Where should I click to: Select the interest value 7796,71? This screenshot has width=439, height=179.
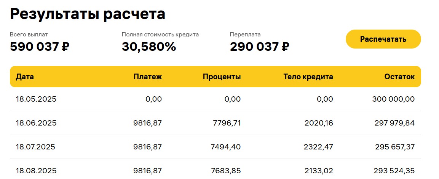pos(226,123)
